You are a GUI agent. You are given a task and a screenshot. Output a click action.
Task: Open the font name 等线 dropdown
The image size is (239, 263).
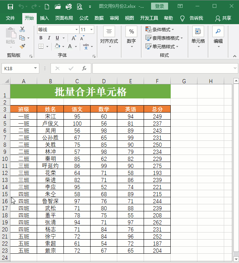pos(76,30)
